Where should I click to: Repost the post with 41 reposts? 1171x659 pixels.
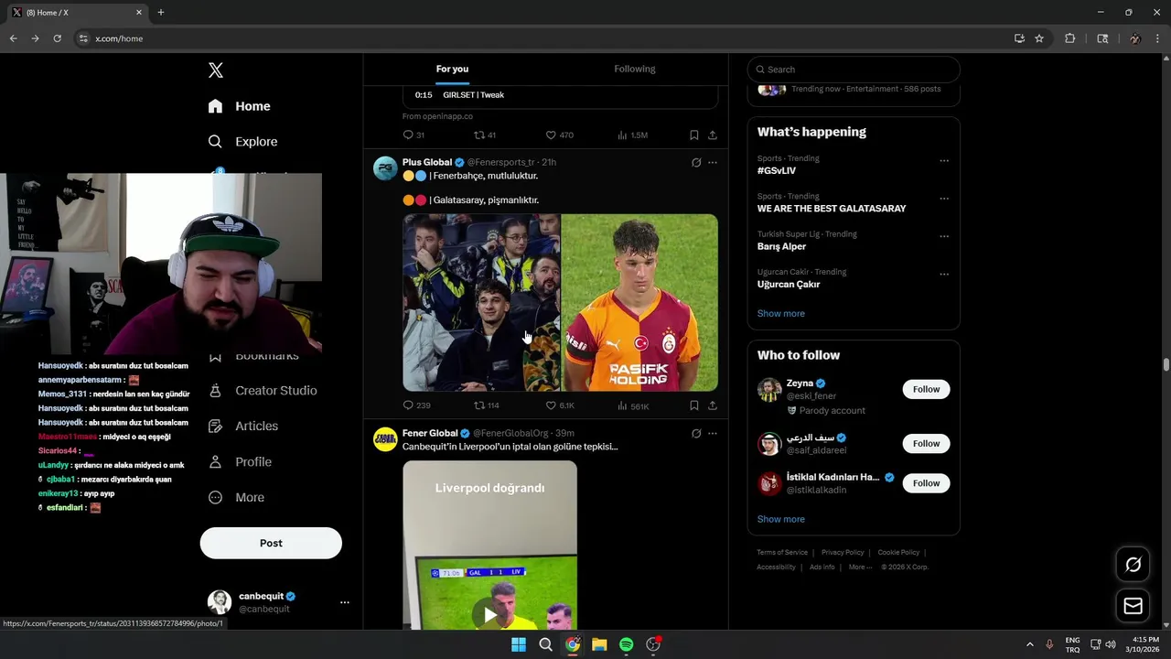(x=485, y=135)
